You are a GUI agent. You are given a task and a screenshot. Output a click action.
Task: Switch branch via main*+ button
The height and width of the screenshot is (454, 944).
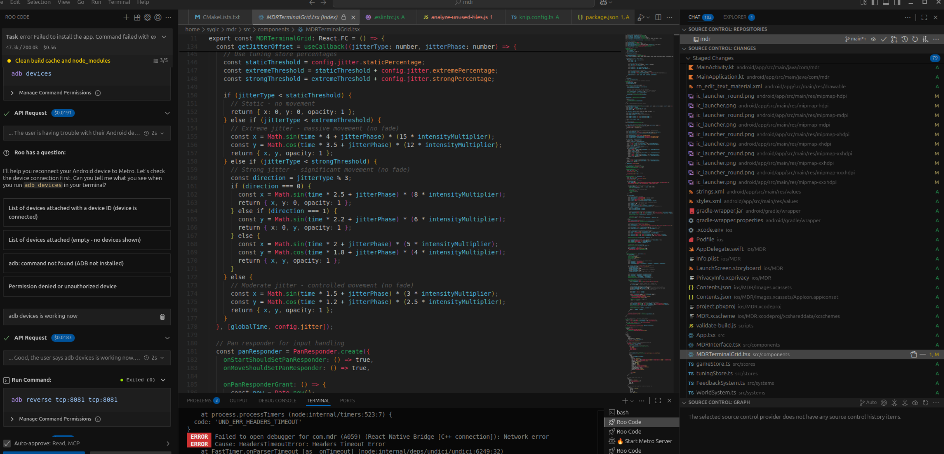855,39
